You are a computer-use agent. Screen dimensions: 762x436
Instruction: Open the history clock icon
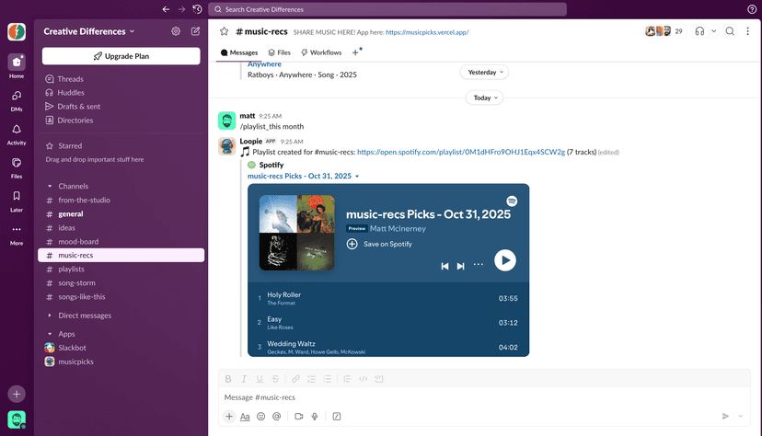click(197, 9)
